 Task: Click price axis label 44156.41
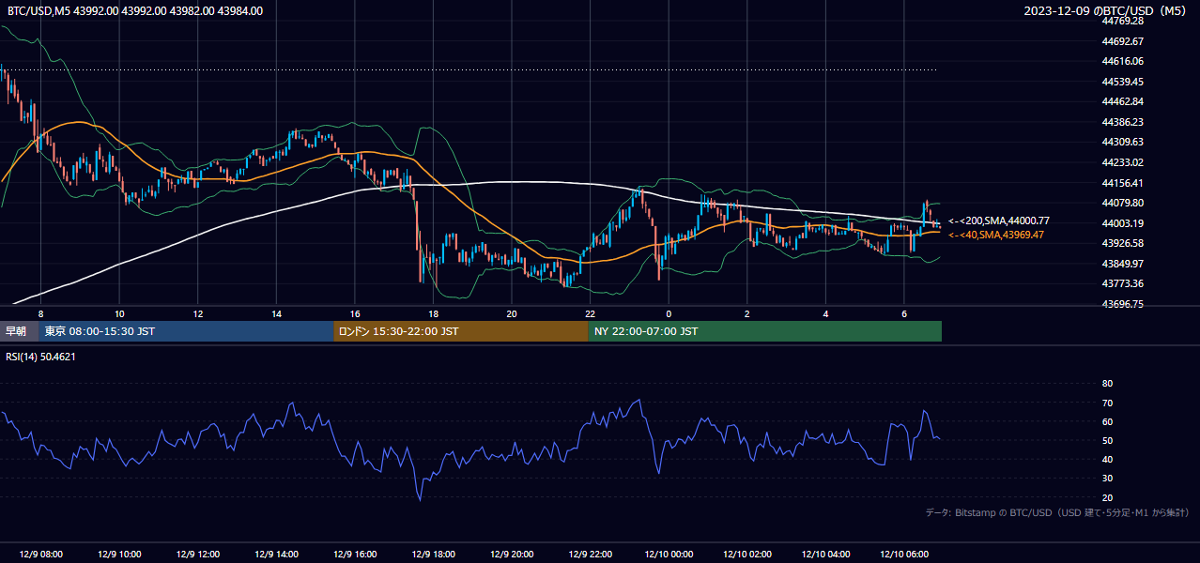tap(1122, 183)
